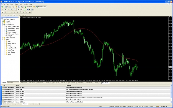Click mailbox scrollbar down arrow
173x108 pixels.
pyautogui.click(x=171, y=102)
